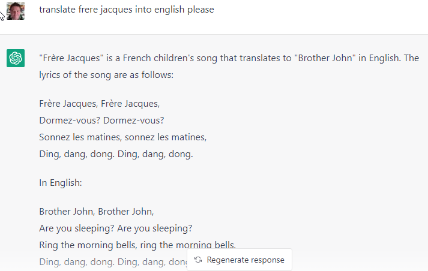Click the 'In English:' heading text
Image resolution: width=428 pixels, height=271 pixels.
[60, 183]
